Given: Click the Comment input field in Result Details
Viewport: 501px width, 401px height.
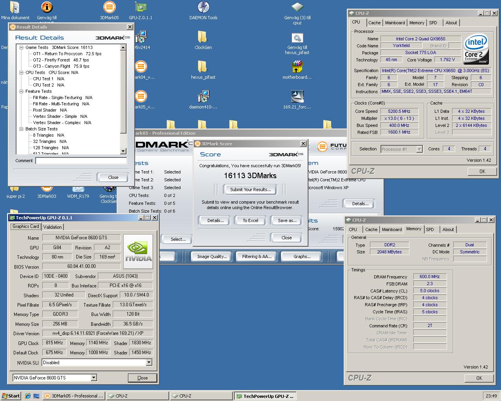Looking at the screenshot, I should [x=81, y=161].
